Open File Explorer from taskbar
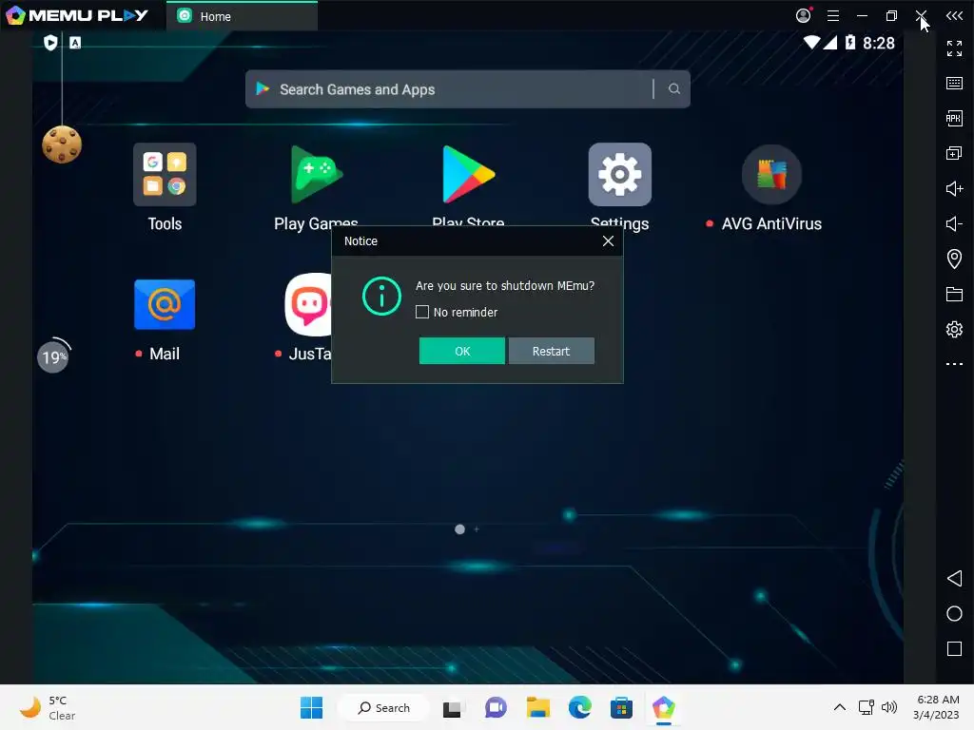Viewport: 974px width, 730px height. (x=538, y=707)
